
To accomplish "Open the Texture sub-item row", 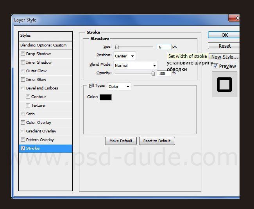I will coord(45,105).
